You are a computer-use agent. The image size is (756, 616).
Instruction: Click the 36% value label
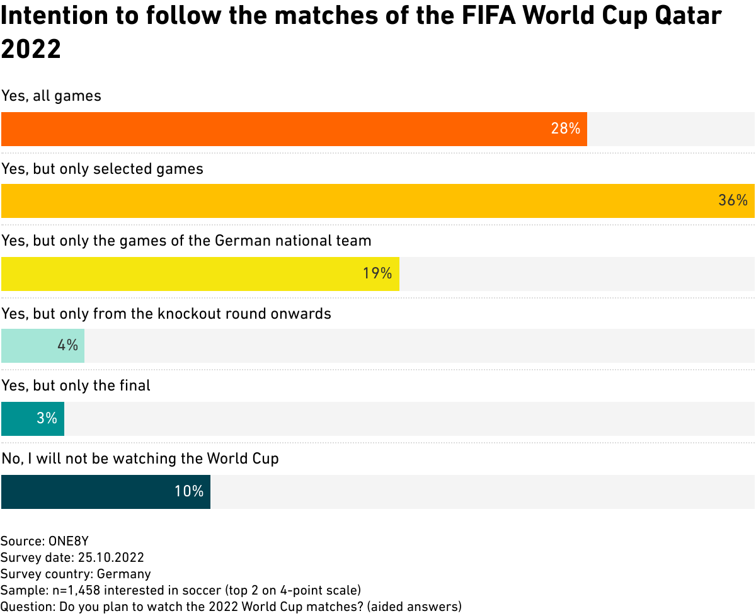pyautogui.click(x=733, y=201)
